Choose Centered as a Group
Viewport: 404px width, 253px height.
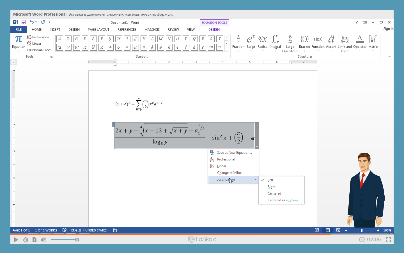tap(283, 200)
